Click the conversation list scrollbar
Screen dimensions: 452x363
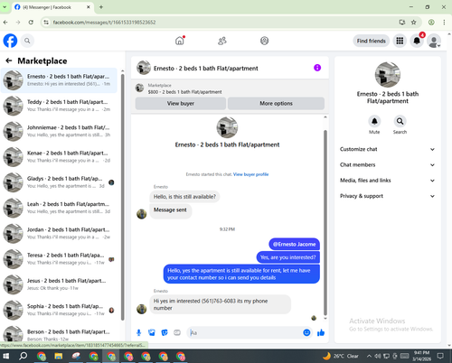point(122,197)
